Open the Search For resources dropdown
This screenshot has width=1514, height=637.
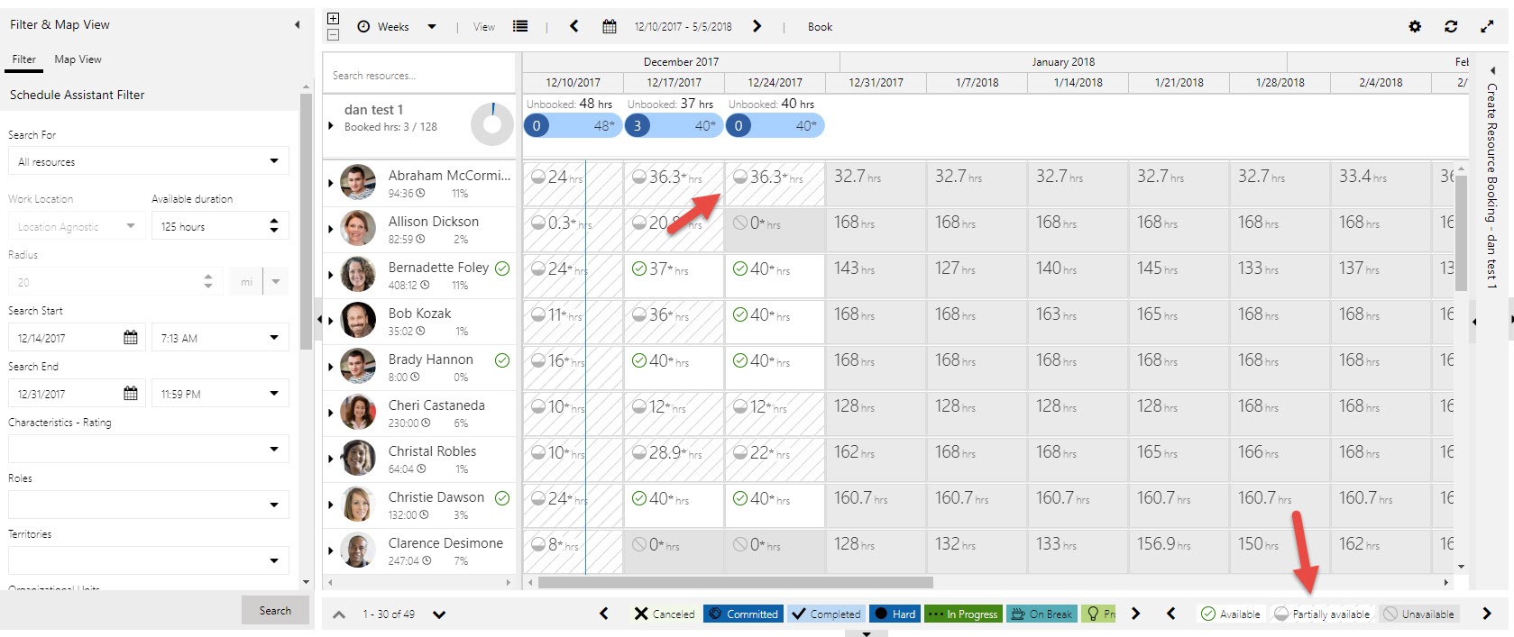[148, 161]
